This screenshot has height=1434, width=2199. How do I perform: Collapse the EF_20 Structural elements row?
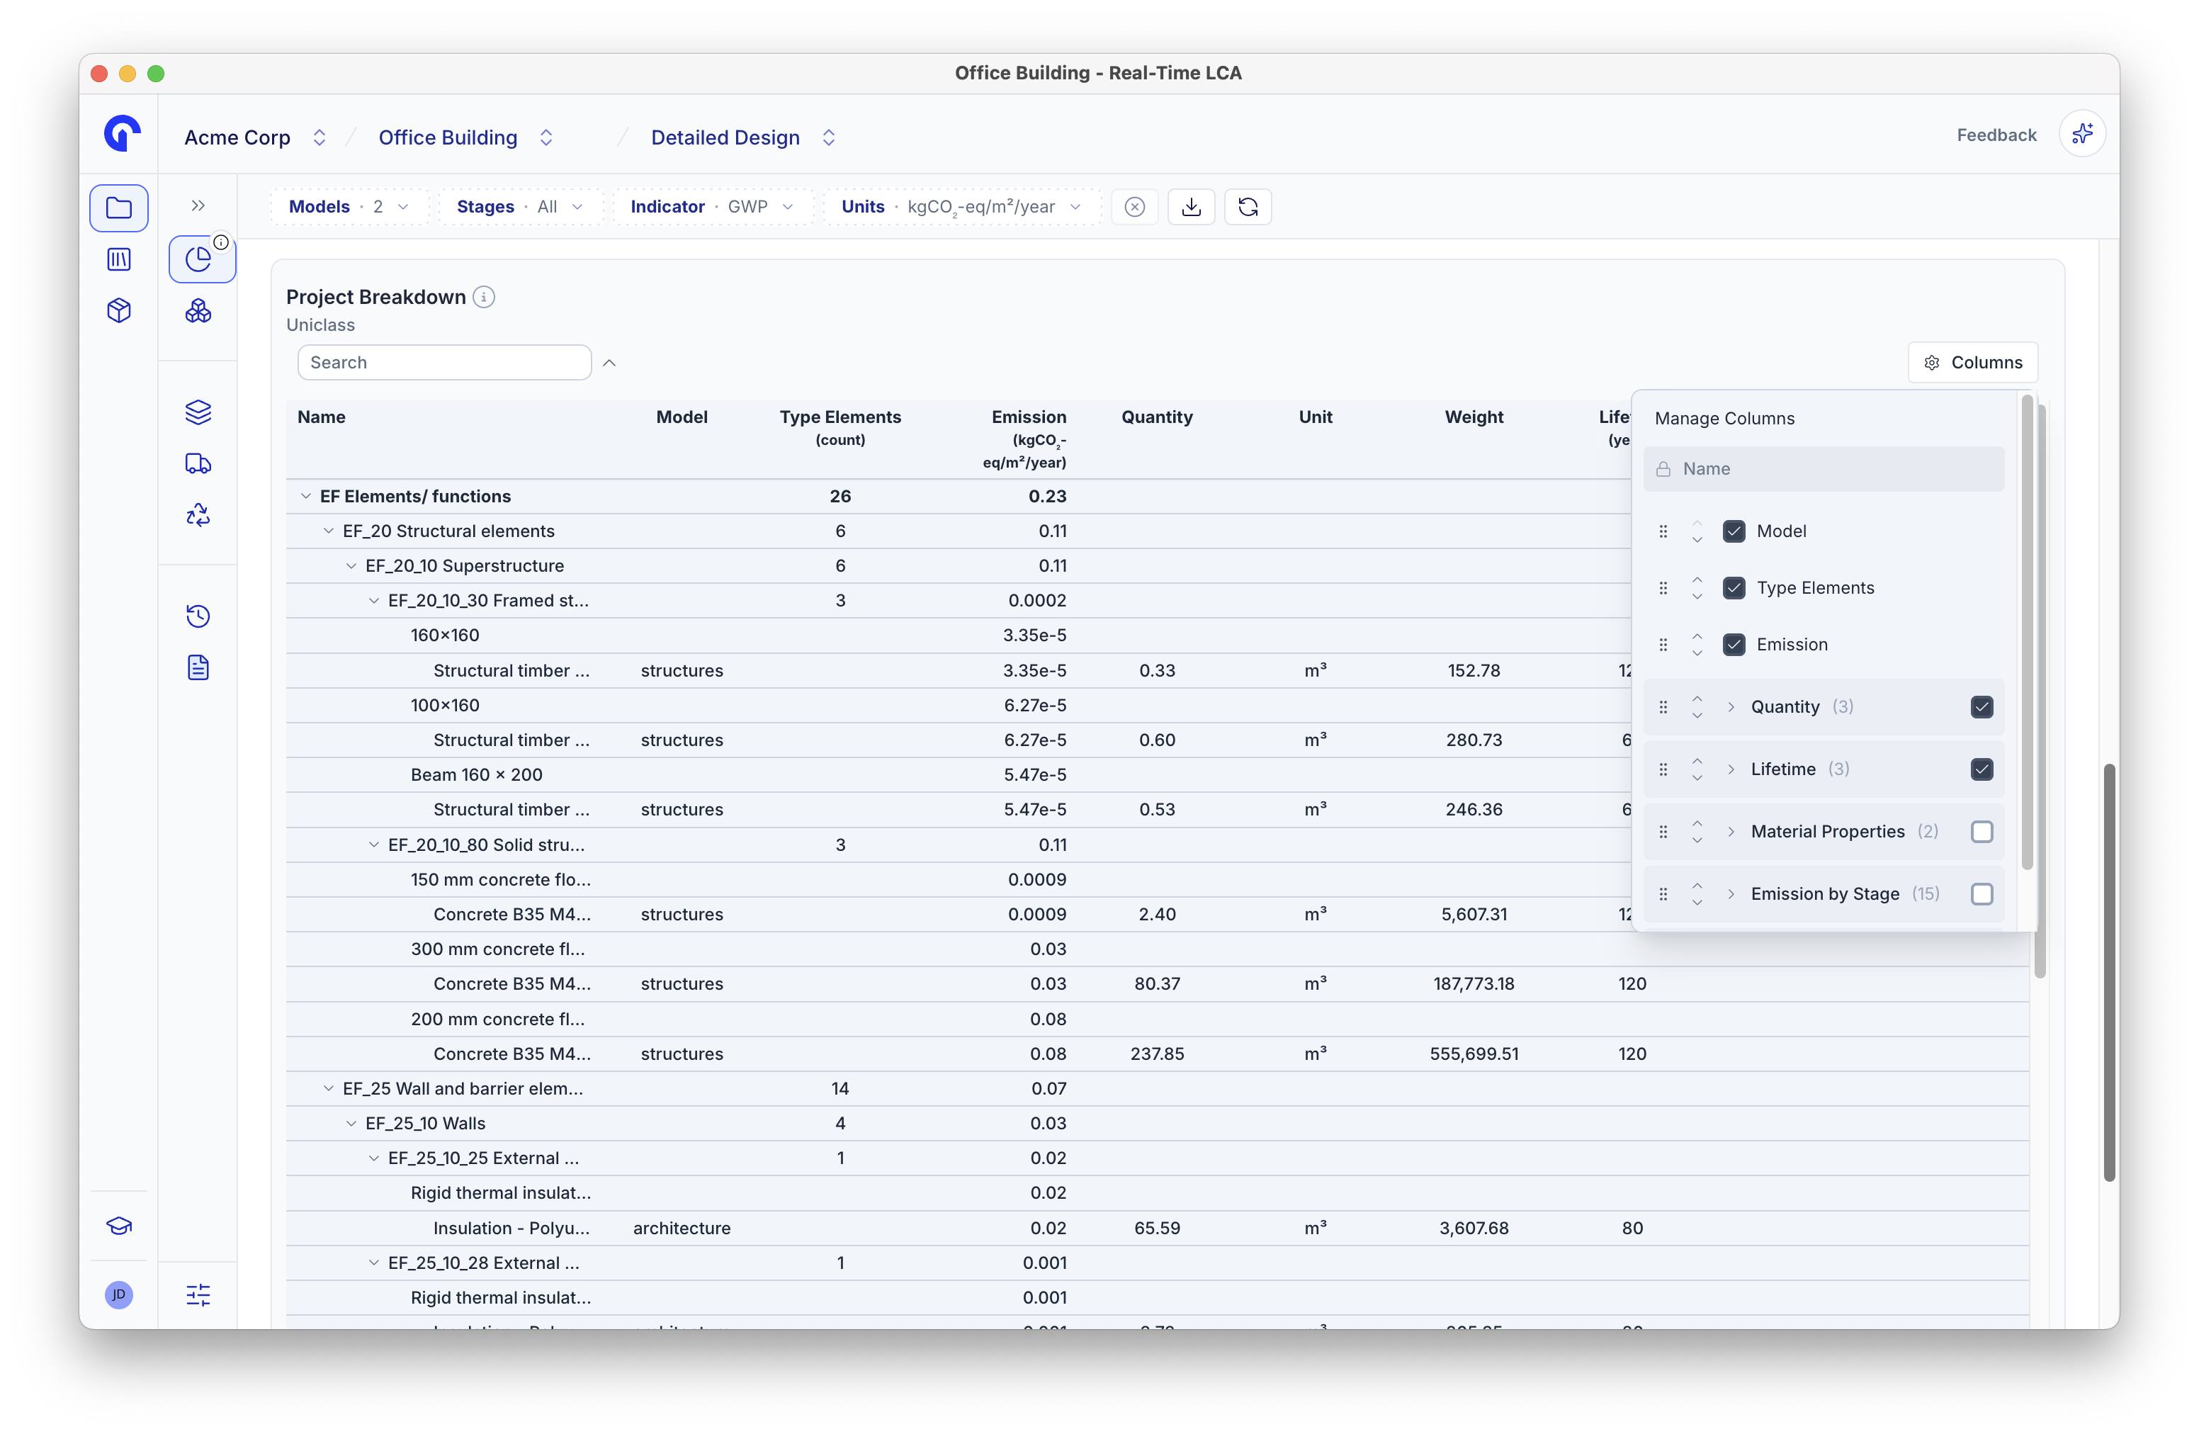(x=328, y=531)
